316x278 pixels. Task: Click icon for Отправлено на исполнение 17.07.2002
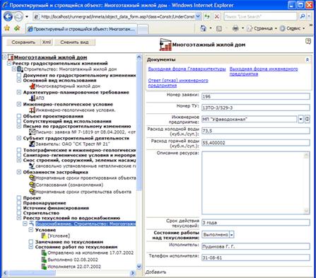[44, 253]
